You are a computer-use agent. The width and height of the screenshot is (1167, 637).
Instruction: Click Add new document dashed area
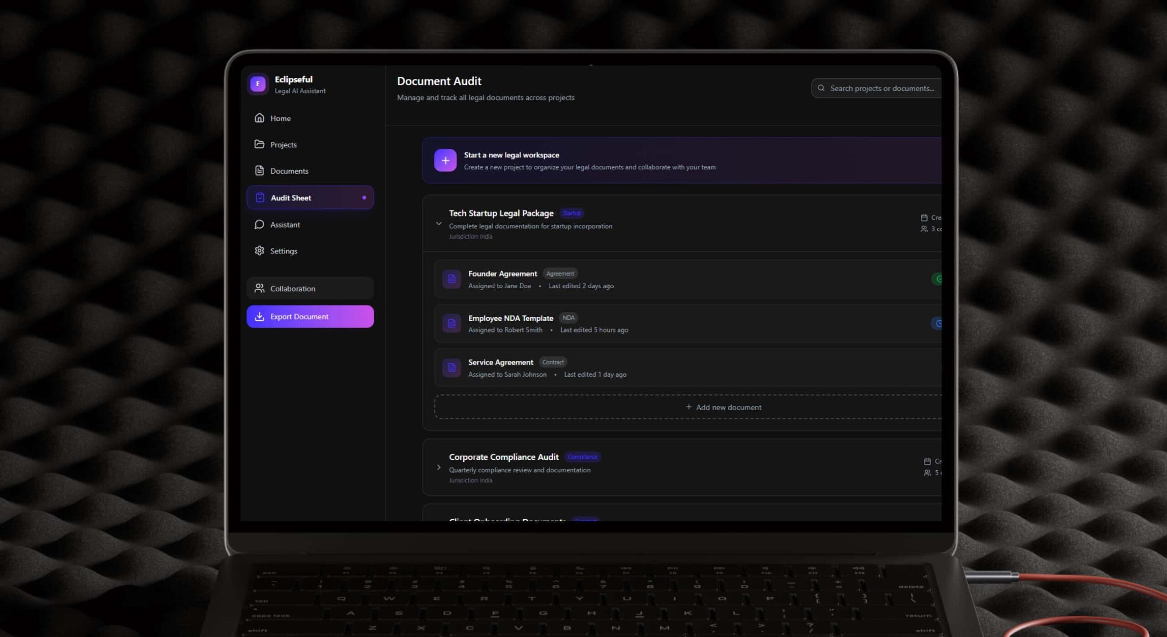point(723,407)
